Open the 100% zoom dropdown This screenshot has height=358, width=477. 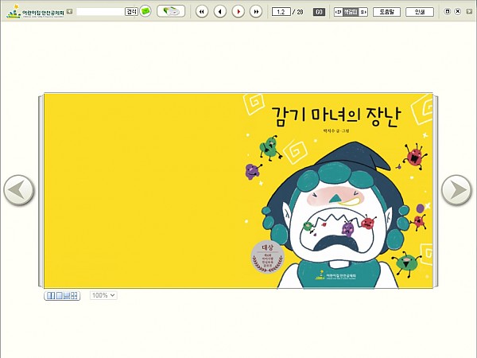(103, 295)
